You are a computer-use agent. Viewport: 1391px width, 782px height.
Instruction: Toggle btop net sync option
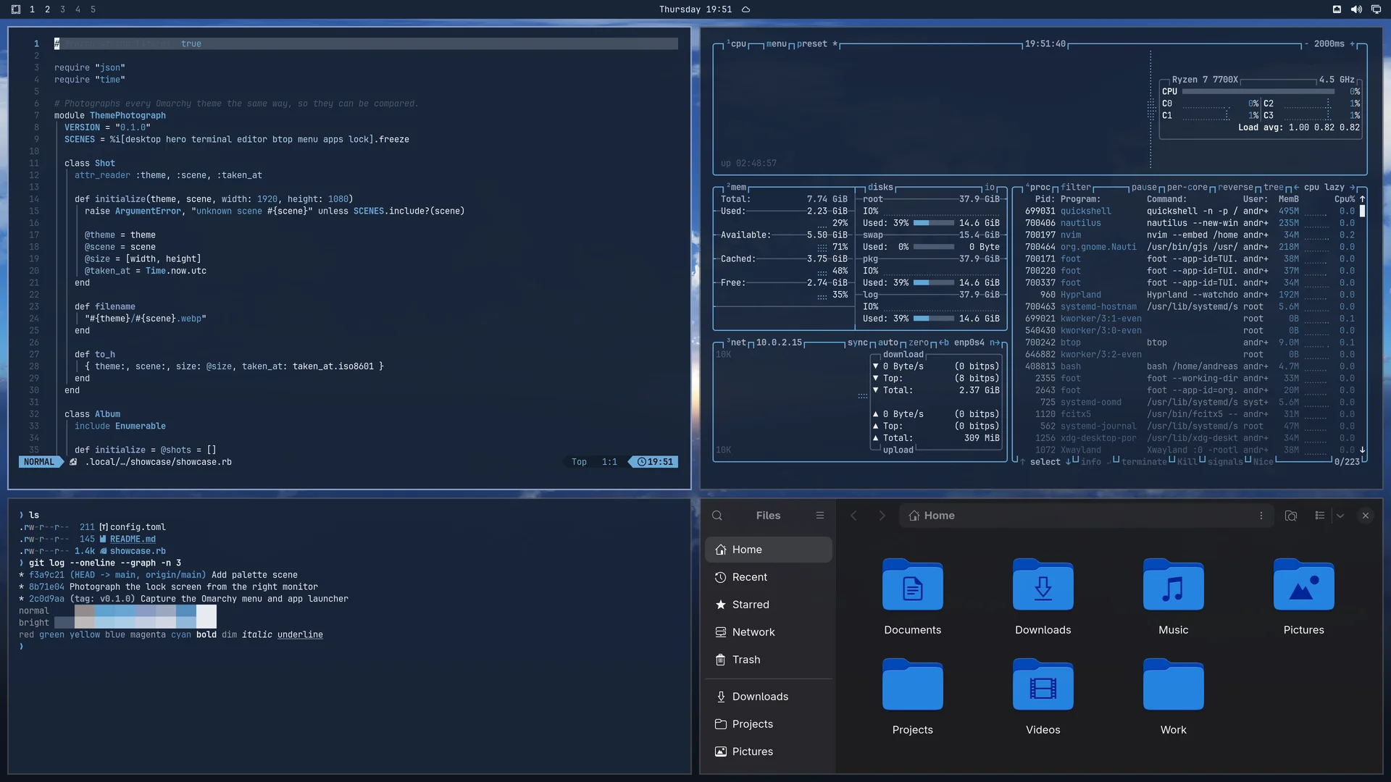point(858,343)
